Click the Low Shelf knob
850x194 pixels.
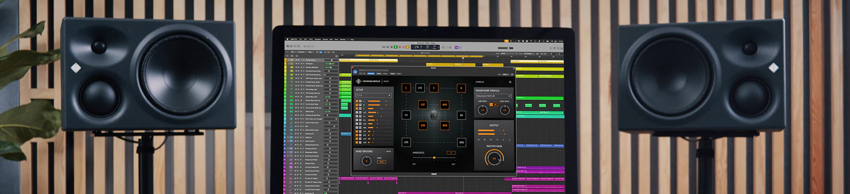(483, 110)
